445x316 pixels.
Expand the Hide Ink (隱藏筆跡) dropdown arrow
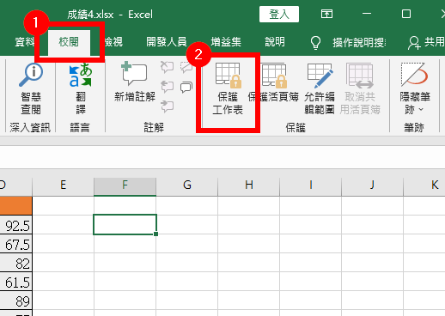click(421, 110)
